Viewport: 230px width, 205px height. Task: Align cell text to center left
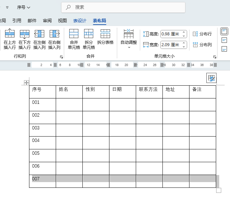224,40
